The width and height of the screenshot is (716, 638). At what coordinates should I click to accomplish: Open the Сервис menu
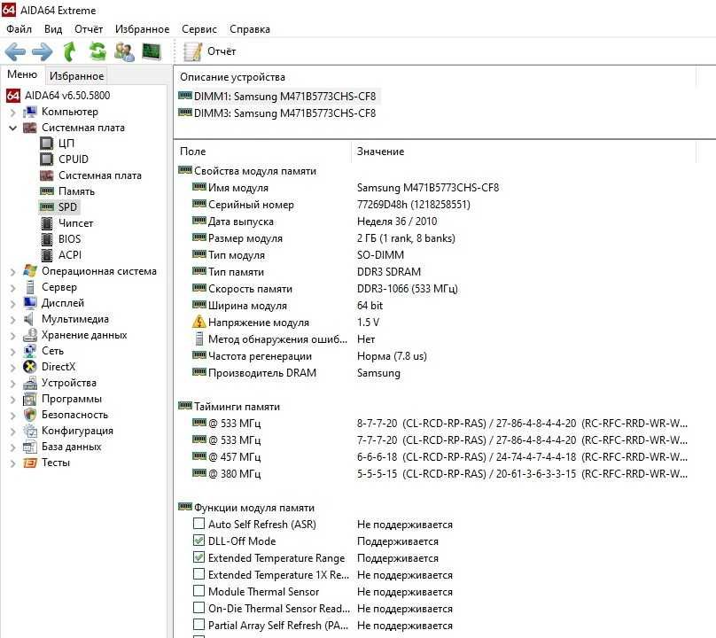tap(199, 29)
